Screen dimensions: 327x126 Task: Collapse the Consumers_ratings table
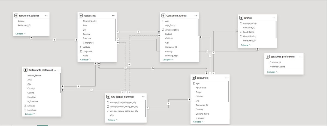coord(168,60)
